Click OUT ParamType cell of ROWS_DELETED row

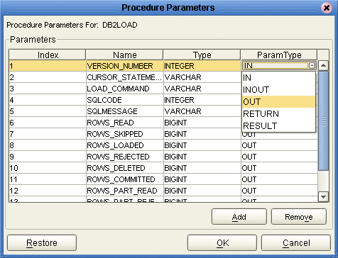click(279, 168)
